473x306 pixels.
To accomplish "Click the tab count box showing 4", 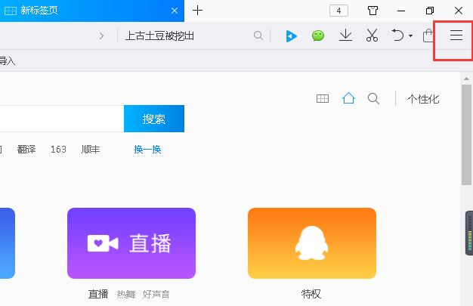I will pyautogui.click(x=339, y=11).
